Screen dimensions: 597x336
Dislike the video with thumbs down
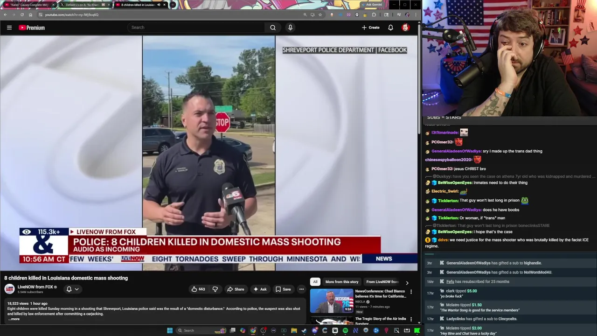click(215, 289)
